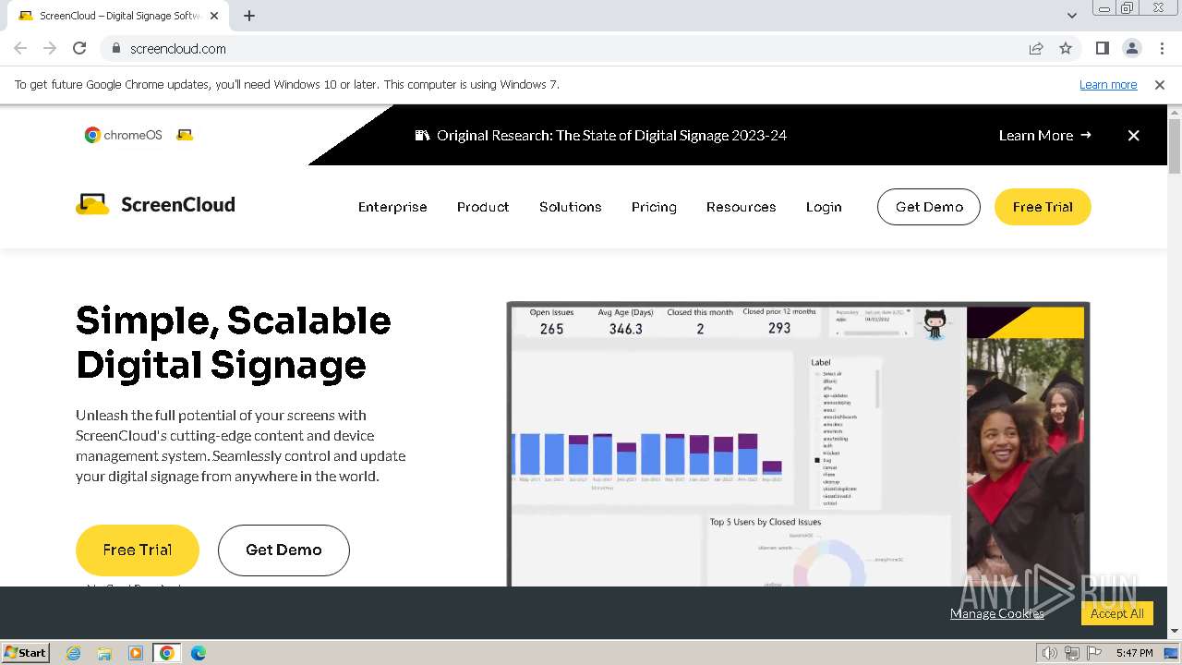Click the browser forward arrow

[x=50, y=48]
